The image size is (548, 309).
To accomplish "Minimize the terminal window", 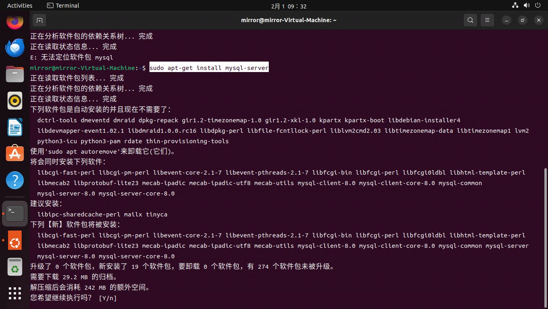I will 507,20.
